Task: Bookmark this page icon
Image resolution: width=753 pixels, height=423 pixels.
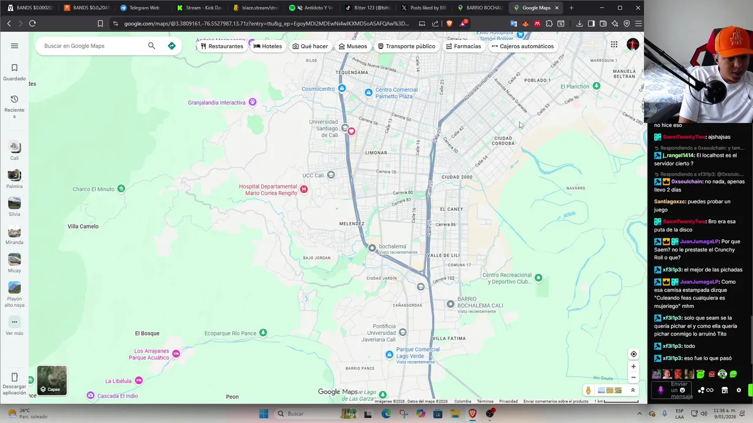Action: click(100, 23)
